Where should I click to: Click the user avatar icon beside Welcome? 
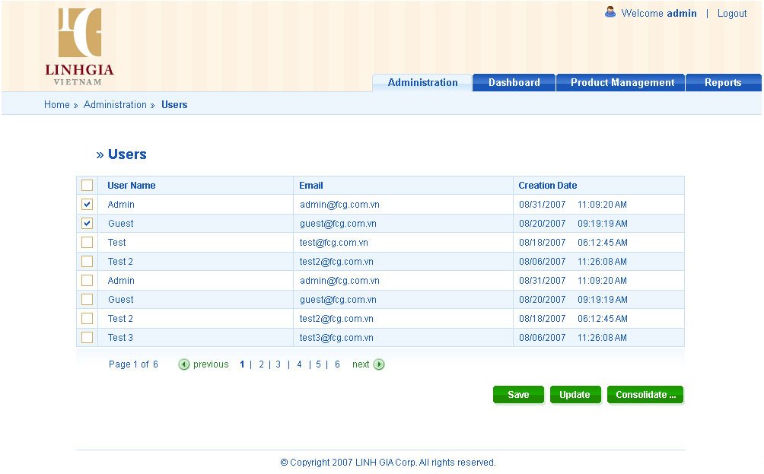point(610,12)
